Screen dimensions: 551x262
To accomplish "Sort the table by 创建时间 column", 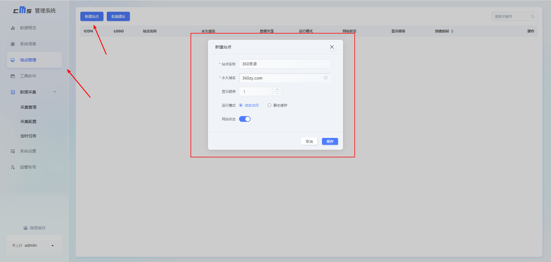I will [452, 31].
